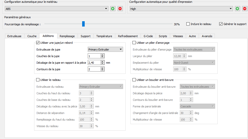Increase 'Couches de la jupe' with up arrow
Image resolution: width=248 pixels, height=139 pixels.
pos(102,55)
